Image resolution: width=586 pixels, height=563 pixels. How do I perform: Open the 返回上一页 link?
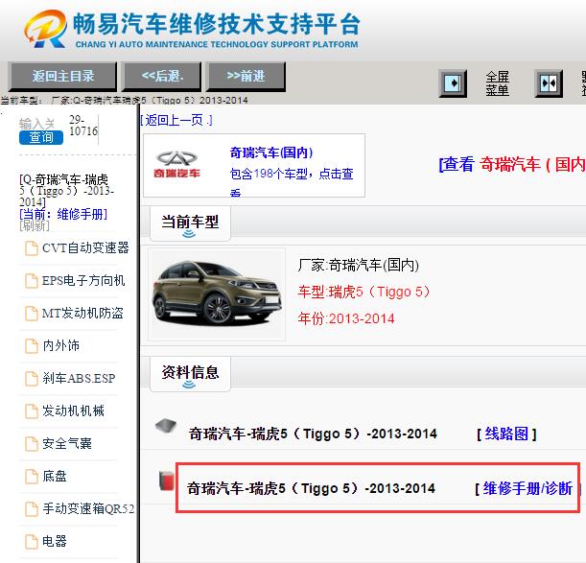[x=176, y=120]
